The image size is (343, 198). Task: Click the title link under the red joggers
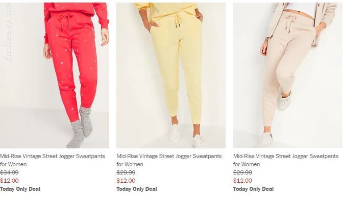coord(53,160)
